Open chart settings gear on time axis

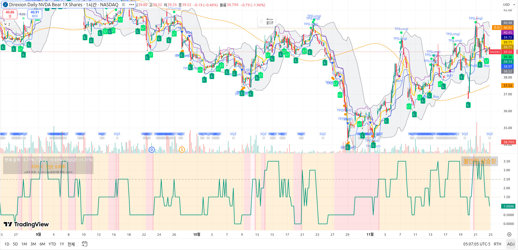click(x=509, y=235)
